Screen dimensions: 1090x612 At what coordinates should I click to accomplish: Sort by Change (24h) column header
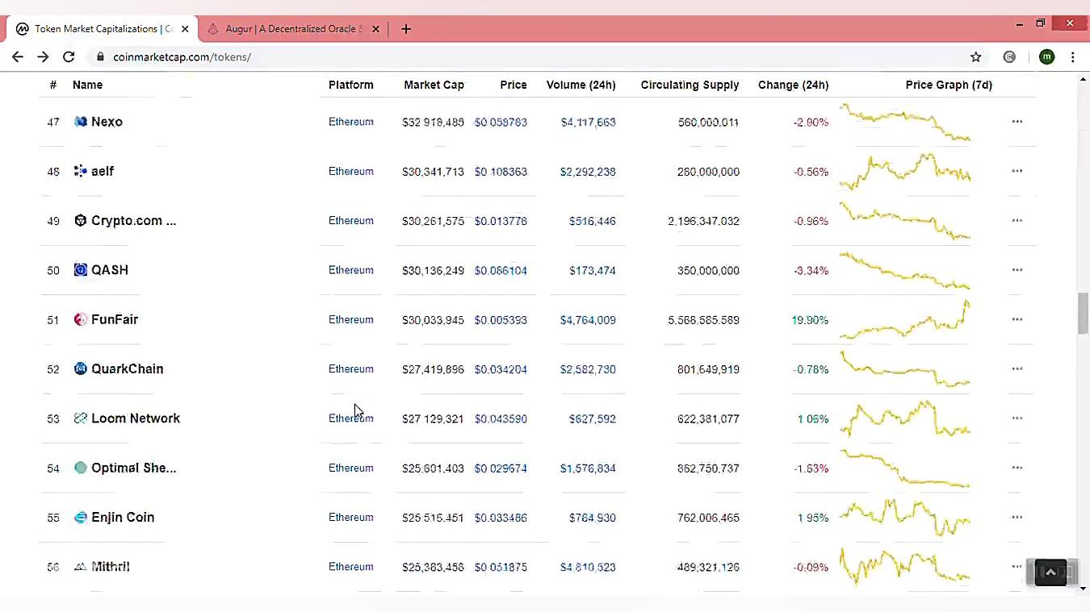793,85
